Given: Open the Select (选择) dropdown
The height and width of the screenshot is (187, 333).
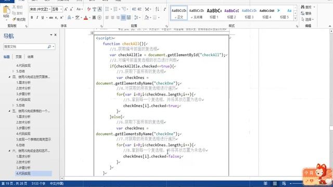Looking at the screenshot, I should coord(308,19).
